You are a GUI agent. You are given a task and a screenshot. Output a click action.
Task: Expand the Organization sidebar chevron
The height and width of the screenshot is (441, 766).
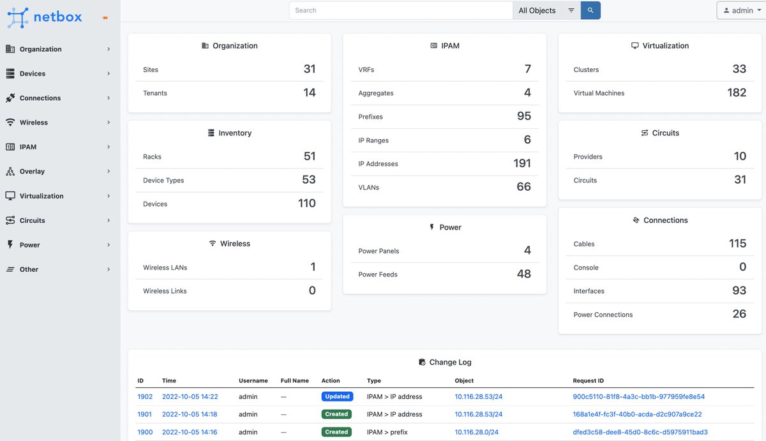coord(109,49)
